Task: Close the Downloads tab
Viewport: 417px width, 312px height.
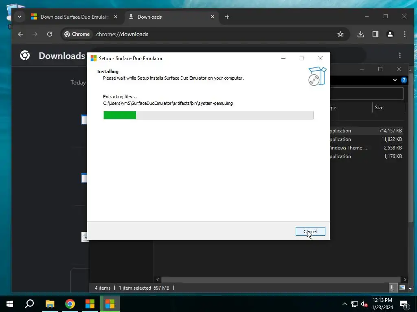Action: click(213, 17)
